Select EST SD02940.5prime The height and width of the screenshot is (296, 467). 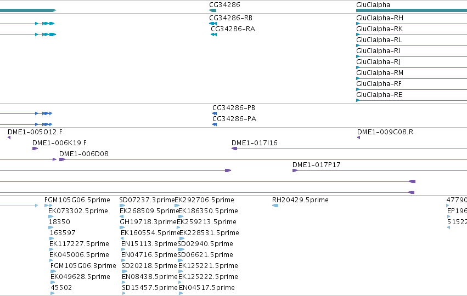205,244
